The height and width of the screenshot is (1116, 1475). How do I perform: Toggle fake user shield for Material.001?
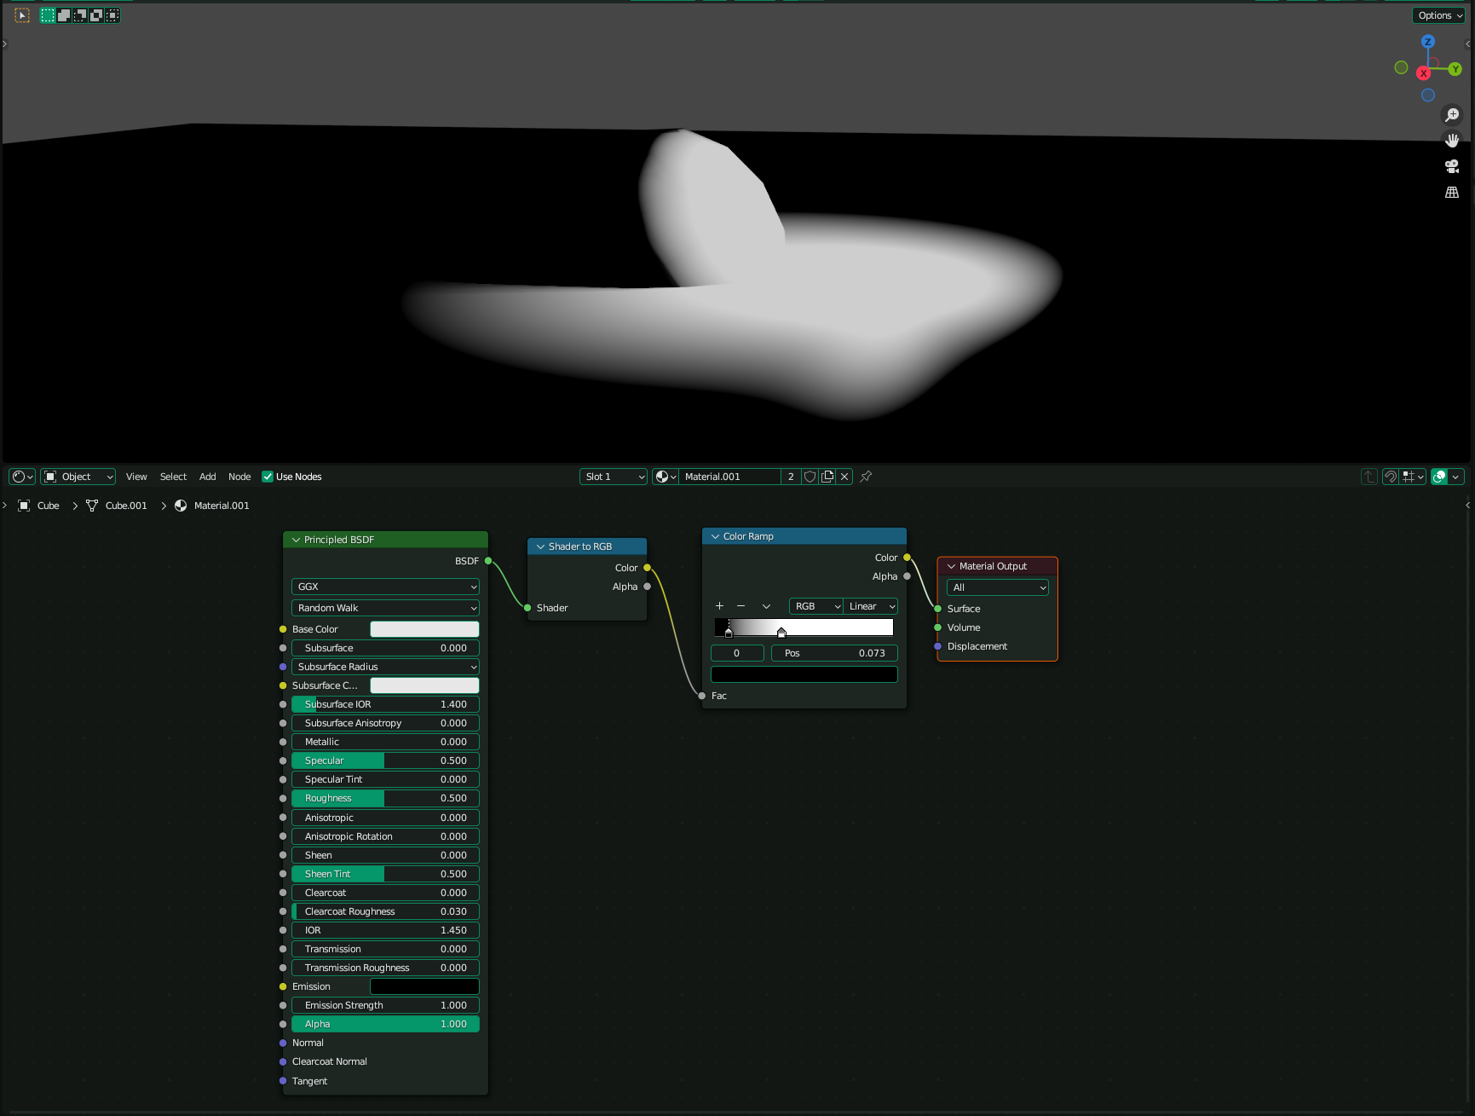pyautogui.click(x=810, y=477)
